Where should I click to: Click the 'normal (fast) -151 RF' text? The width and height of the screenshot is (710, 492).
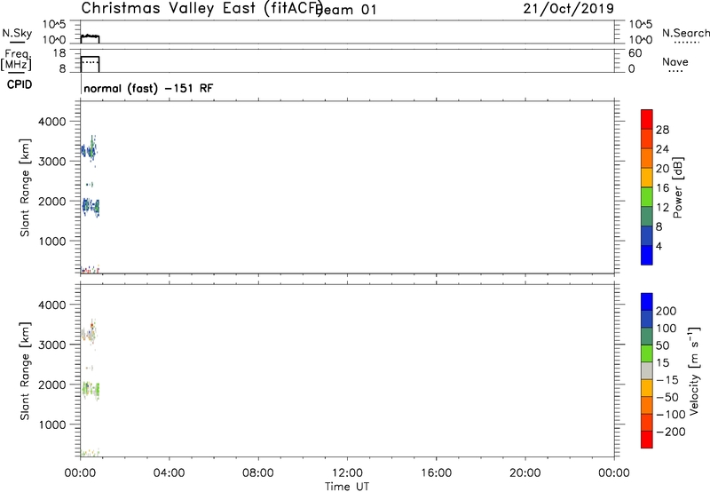click(x=148, y=88)
